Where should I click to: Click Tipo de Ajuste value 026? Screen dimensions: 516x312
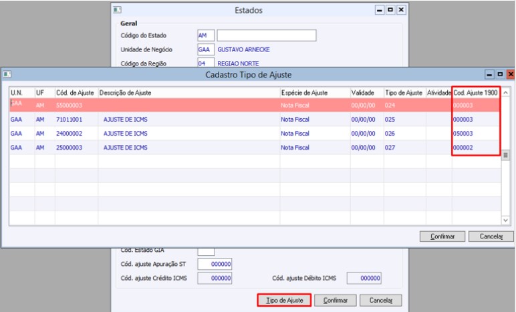(390, 134)
